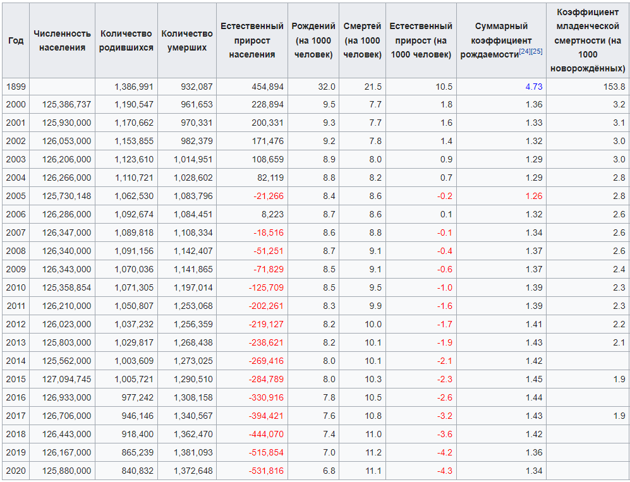Screen dimensions: 630x482
Task: Click the red value -21,266
Action: click(x=269, y=196)
